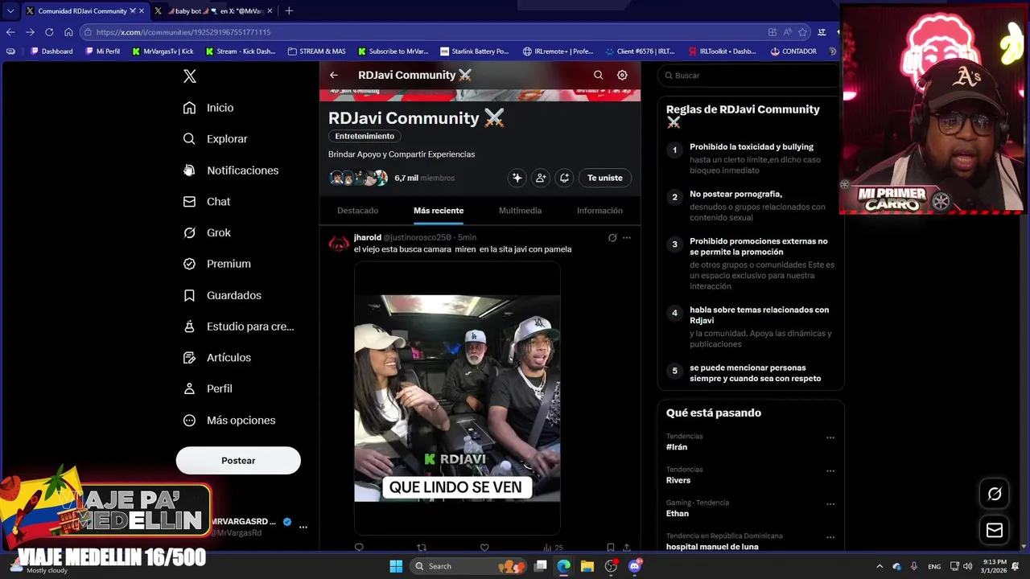Open the Ethan gaming trend

click(678, 514)
